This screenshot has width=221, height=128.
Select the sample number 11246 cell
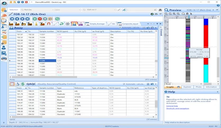(47, 61)
